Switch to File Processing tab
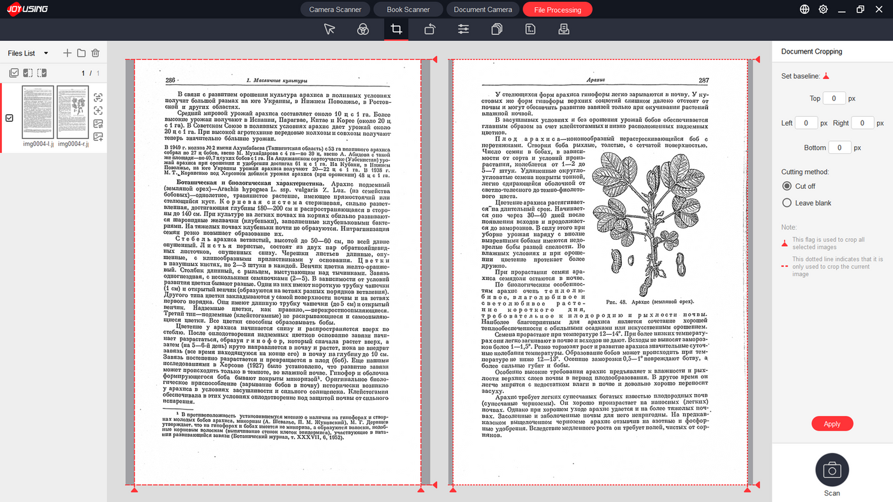Screen dimensions: 893x502 tap(557, 10)
